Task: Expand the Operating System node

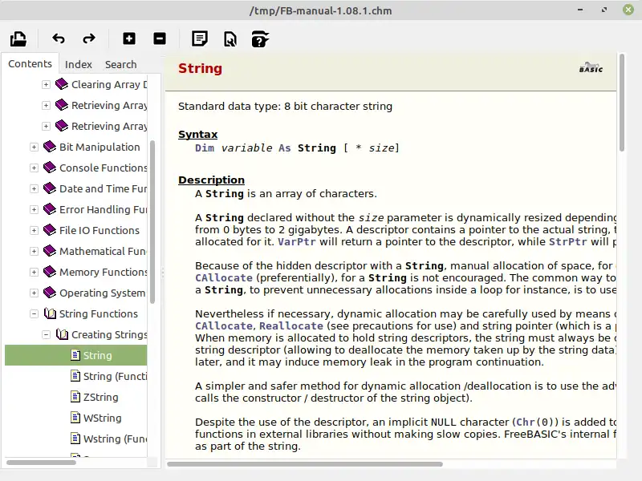Action: pos(34,293)
